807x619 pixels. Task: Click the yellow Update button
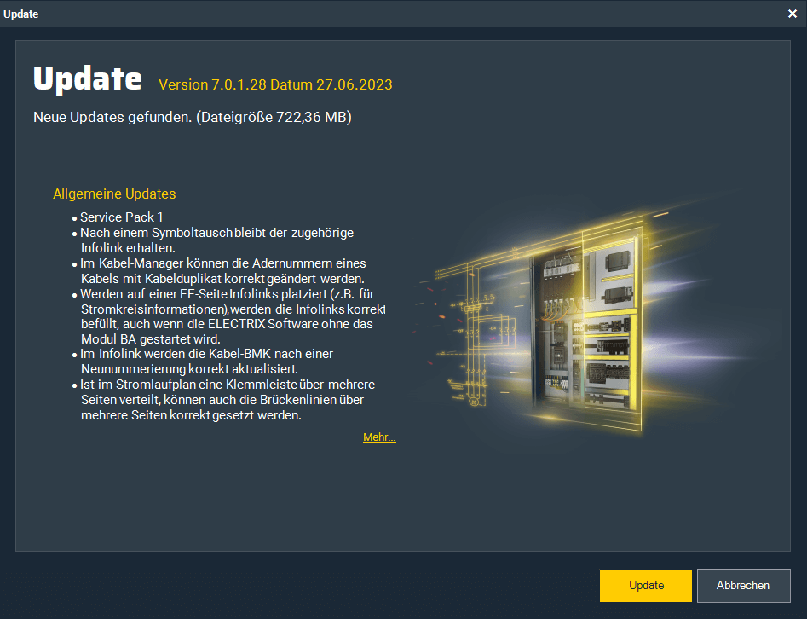pos(646,585)
